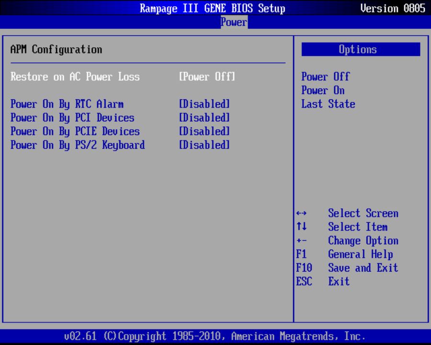This screenshot has height=345, width=431.
Task: Change RTC Alarm [Disabled] value
Action: click(204, 104)
